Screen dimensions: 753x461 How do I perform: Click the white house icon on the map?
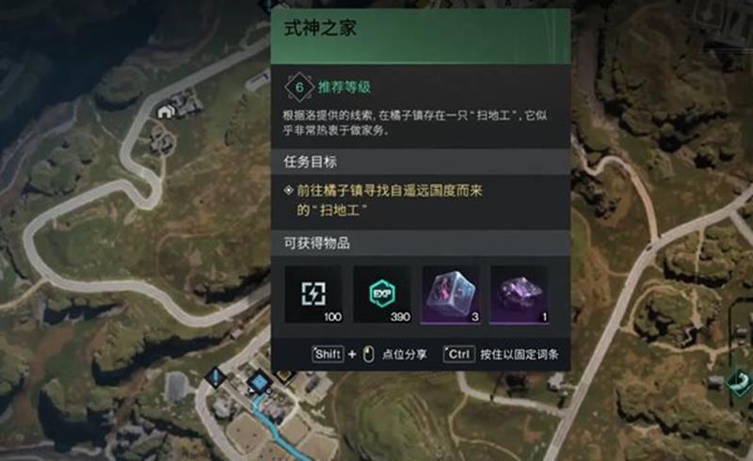point(166,112)
